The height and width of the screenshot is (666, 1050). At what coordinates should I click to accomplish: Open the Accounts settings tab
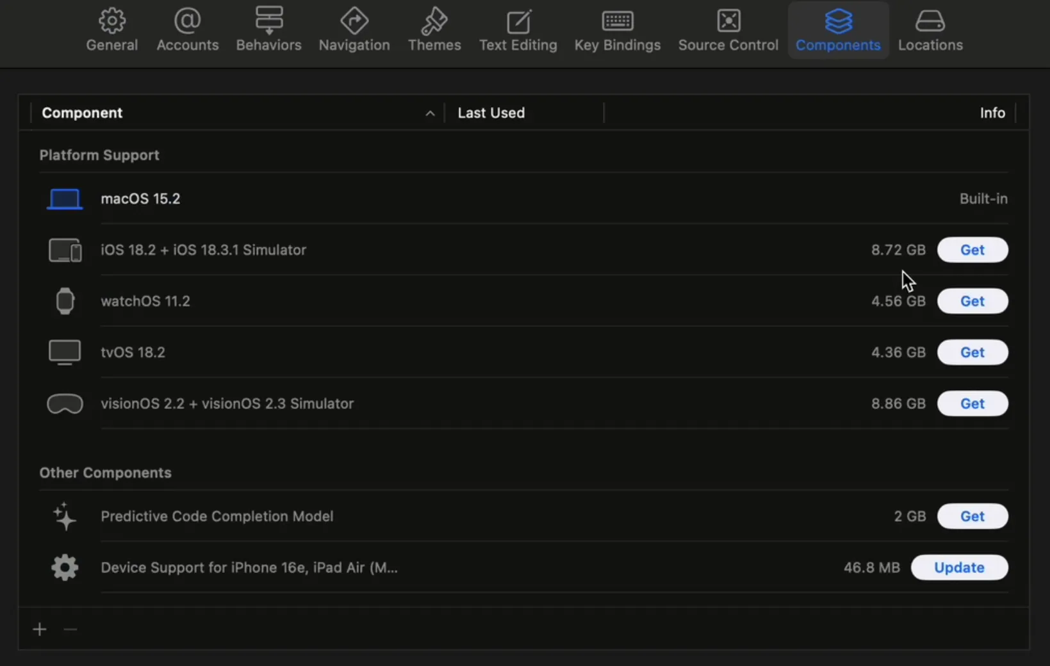(x=188, y=30)
